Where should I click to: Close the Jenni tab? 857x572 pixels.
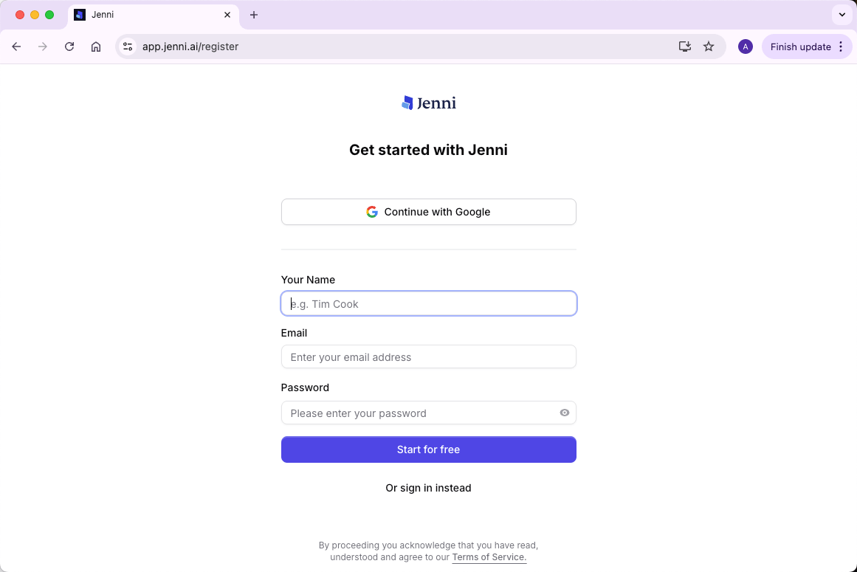point(227,15)
